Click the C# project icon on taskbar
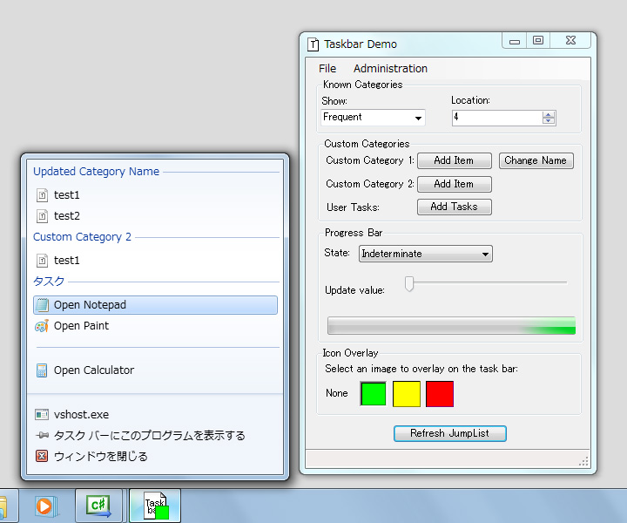 coord(98,506)
